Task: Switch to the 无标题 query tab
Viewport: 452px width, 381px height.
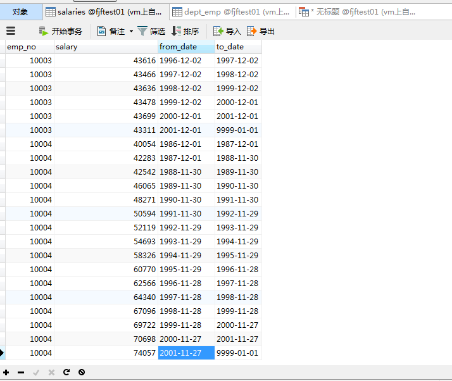Action: point(358,12)
